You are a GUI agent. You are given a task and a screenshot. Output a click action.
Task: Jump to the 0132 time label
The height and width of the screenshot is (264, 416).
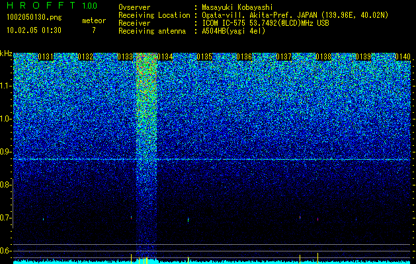[85, 57]
